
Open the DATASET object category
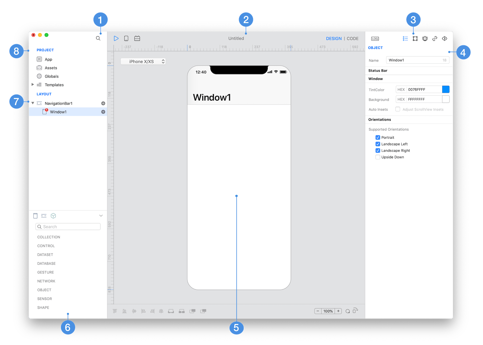point(45,255)
